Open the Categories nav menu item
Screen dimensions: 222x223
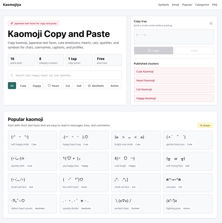click(202, 5)
